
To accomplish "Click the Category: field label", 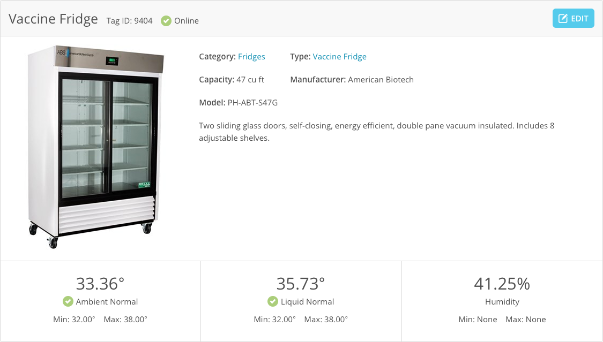I will click(217, 57).
